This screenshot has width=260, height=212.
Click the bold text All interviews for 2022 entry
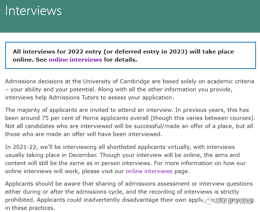click(57, 51)
